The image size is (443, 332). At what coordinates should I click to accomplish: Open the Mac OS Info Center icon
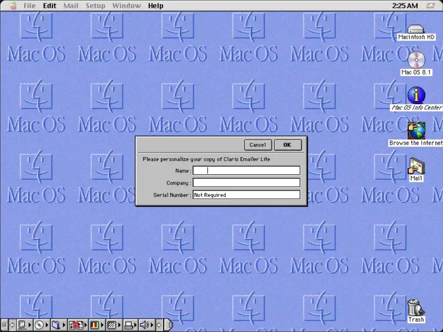point(416,95)
